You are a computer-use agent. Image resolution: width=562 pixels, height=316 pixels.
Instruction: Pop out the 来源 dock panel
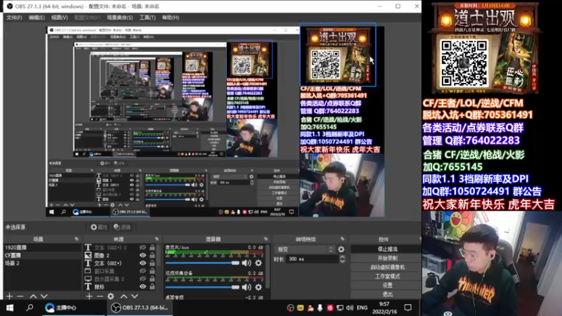click(x=157, y=239)
